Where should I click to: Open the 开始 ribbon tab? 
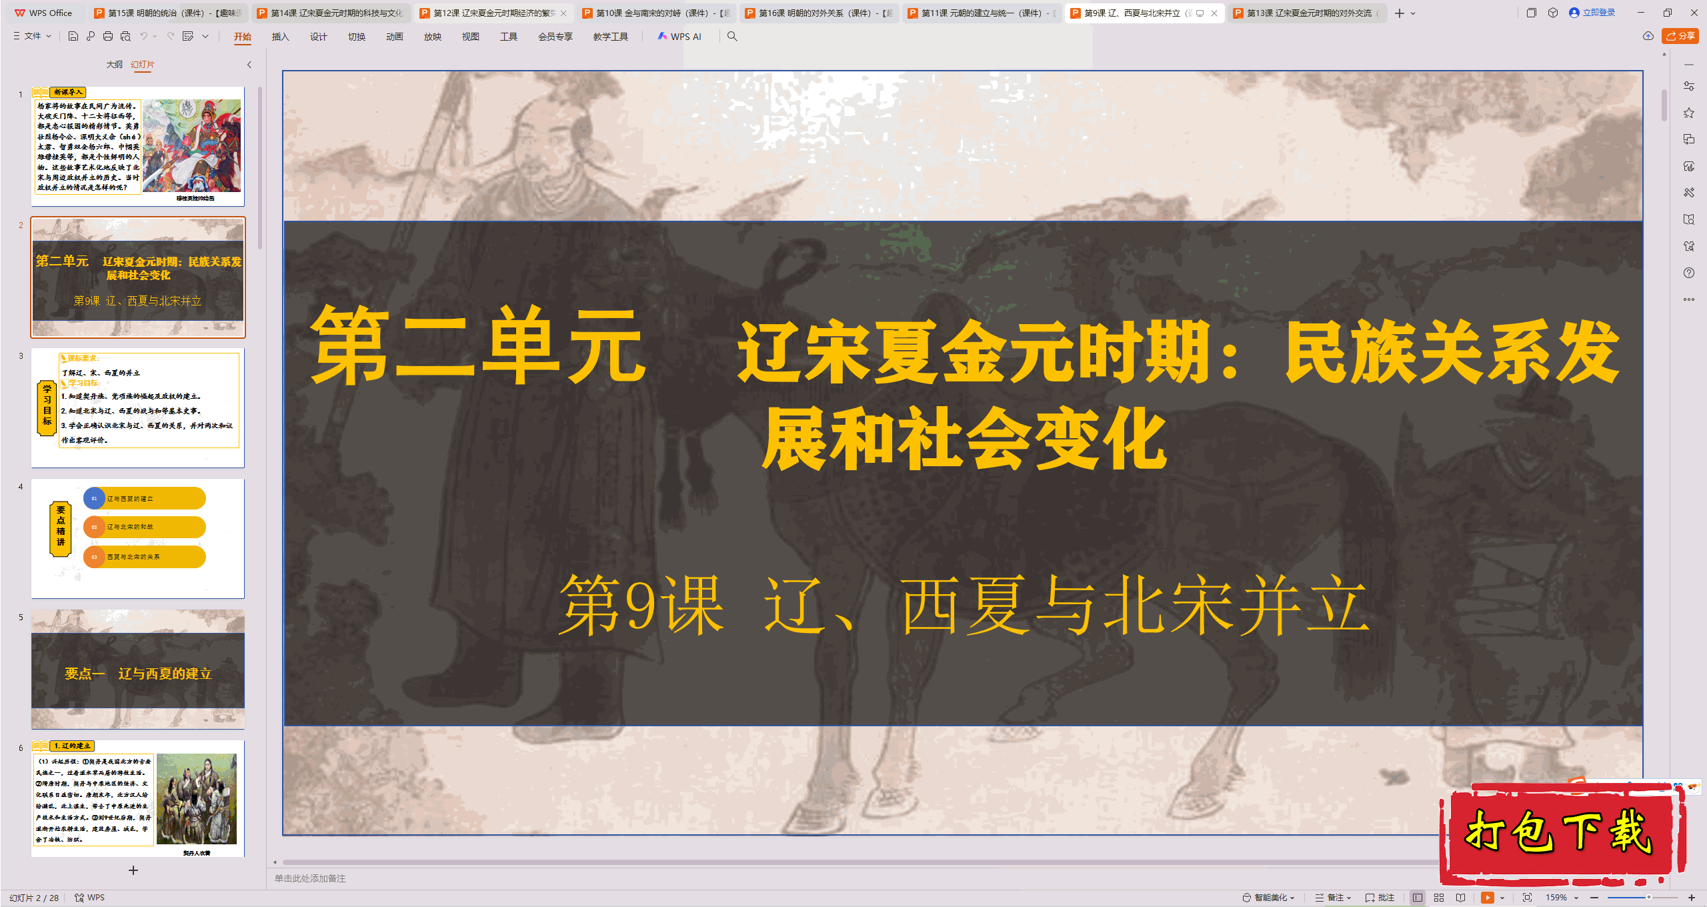pyautogui.click(x=243, y=37)
